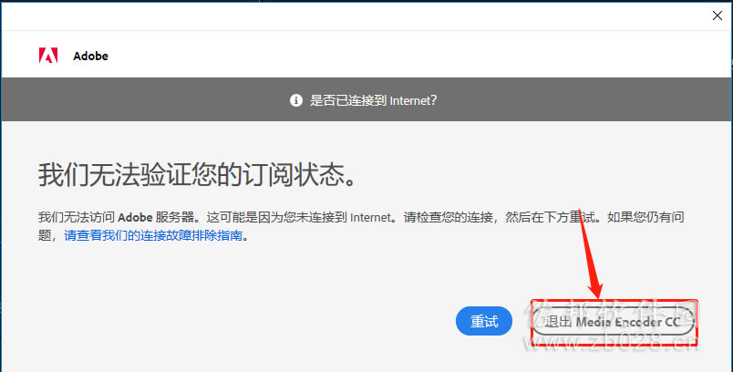The width and height of the screenshot is (733, 372).
Task: Click the empty title bar above Adobe header
Action: [356, 15]
